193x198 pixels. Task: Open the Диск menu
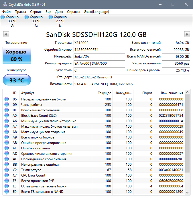[x=59, y=12]
